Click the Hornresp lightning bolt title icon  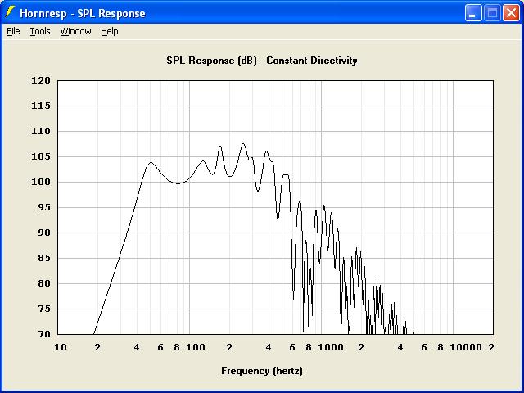pyautogui.click(x=10, y=12)
